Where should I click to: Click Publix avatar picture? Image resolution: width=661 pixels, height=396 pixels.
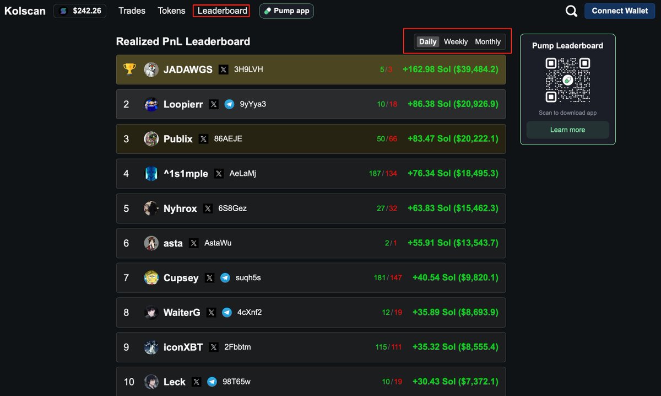click(x=151, y=139)
